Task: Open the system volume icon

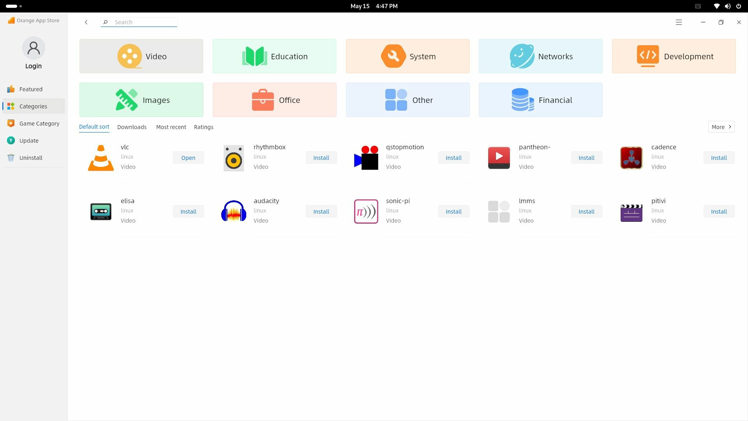Action: coord(727,6)
